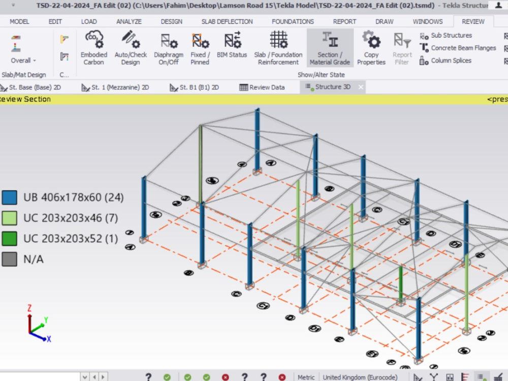Click rightmost chart icon in status bar
This screenshot has height=381, width=508.
(499, 377)
